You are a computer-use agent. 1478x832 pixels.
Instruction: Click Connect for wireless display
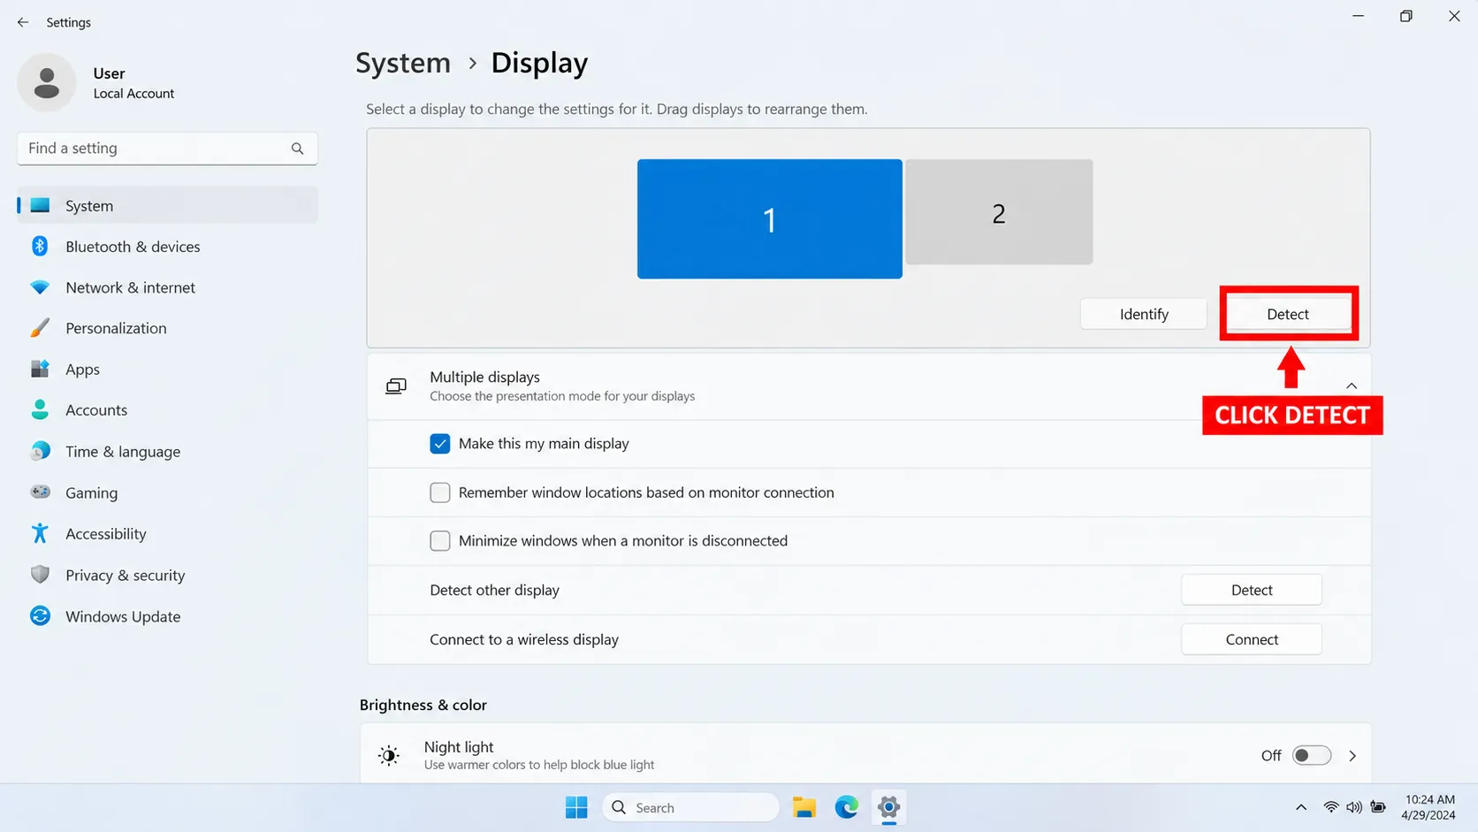(1252, 639)
